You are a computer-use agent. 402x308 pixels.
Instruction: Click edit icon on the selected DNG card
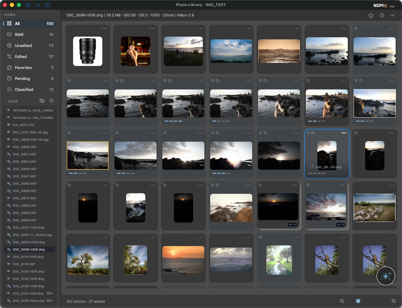tap(308, 133)
